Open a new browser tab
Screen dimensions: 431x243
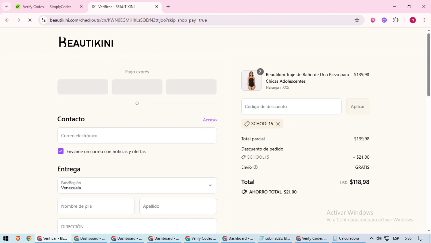click(168, 7)
